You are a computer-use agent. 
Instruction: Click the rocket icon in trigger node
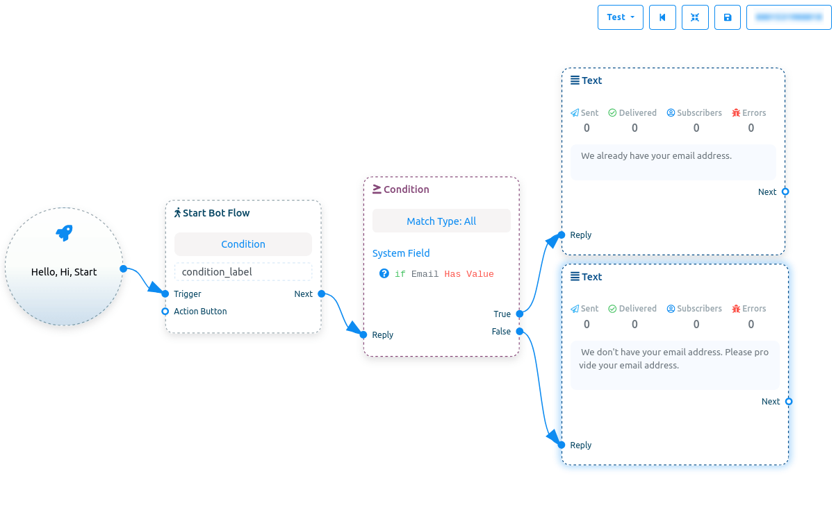(64, 232)
